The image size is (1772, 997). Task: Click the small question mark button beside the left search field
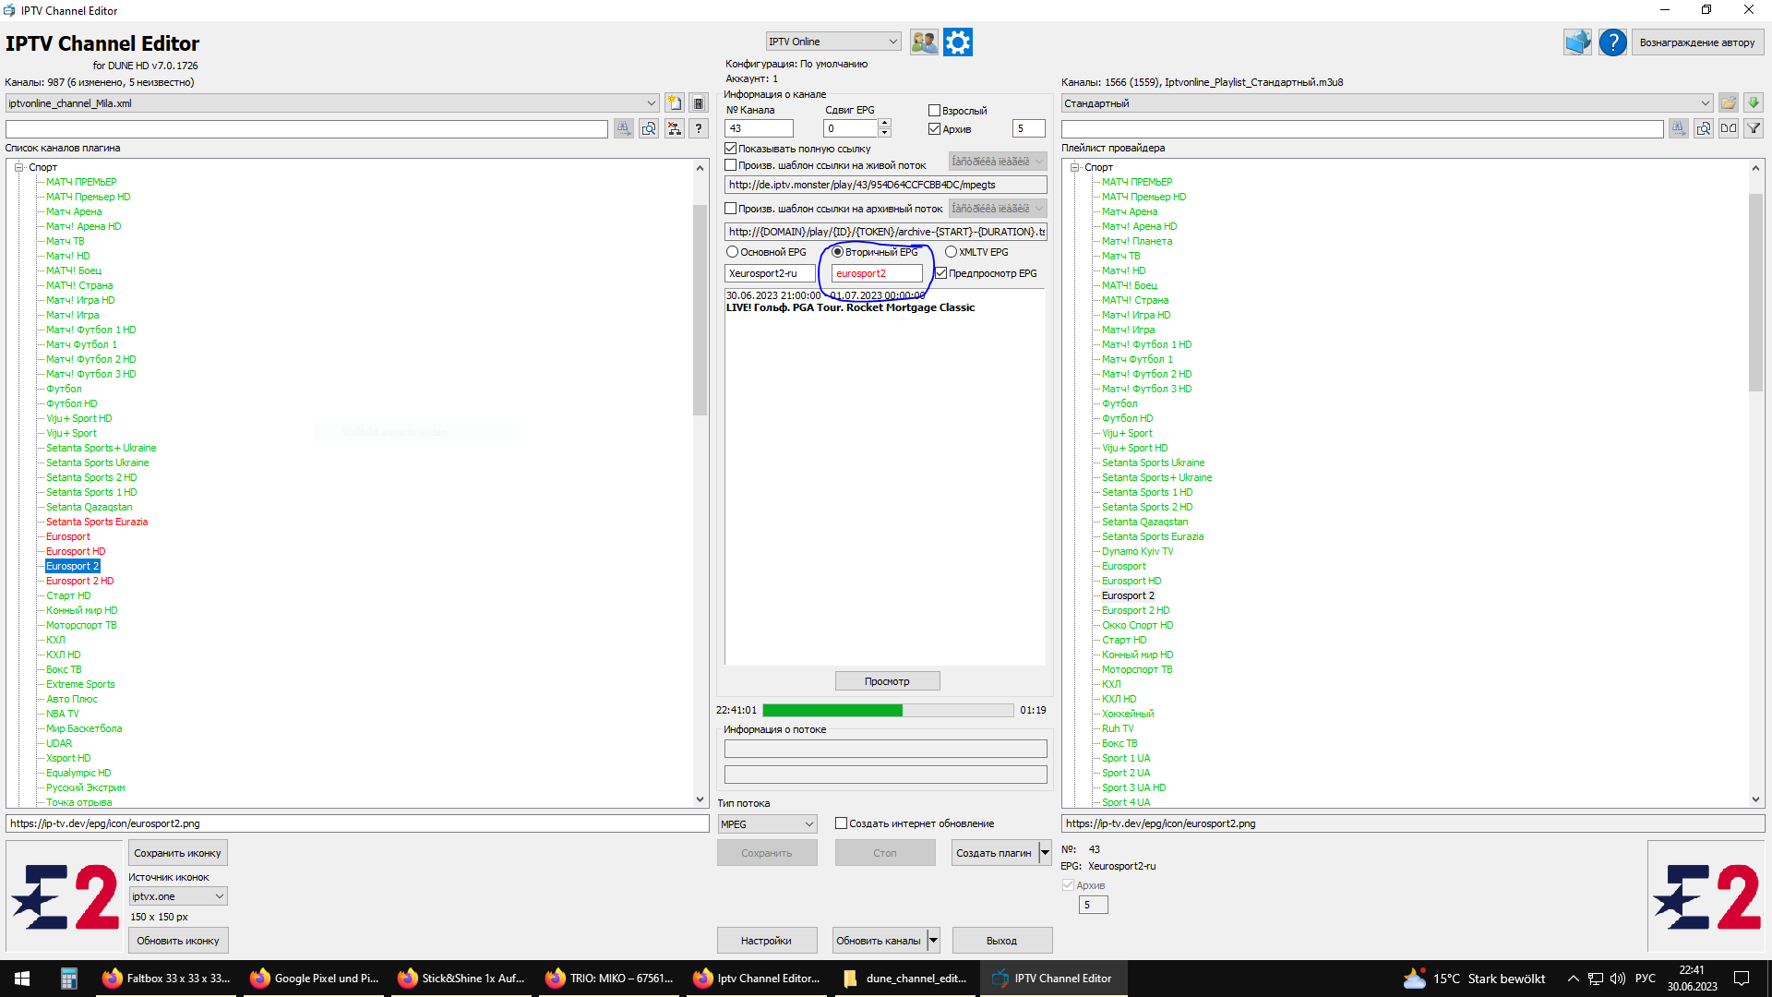pos(699,128)
